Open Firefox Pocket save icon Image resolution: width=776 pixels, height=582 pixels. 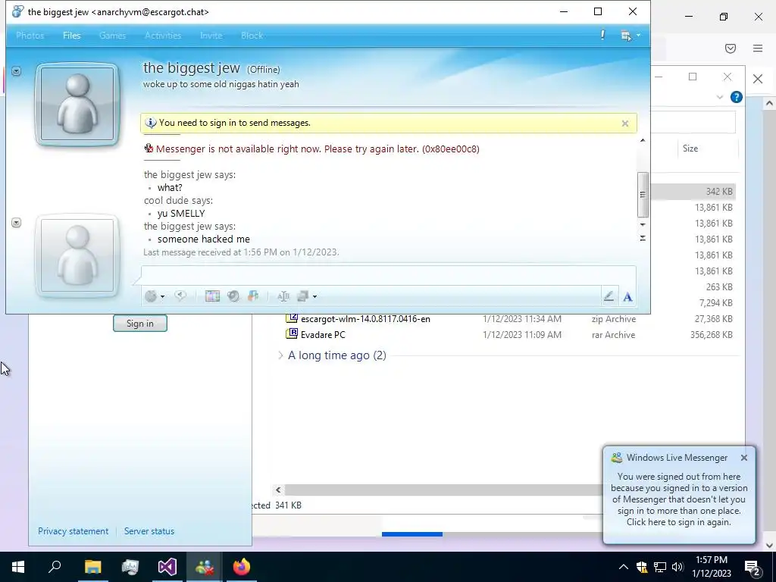coord(731,48)
